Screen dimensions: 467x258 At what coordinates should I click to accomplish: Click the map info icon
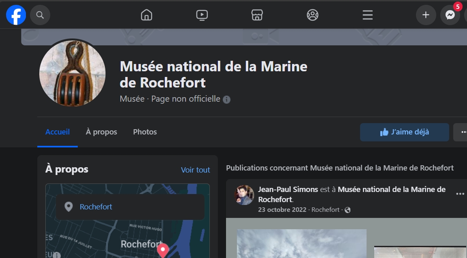click(57, 255)
